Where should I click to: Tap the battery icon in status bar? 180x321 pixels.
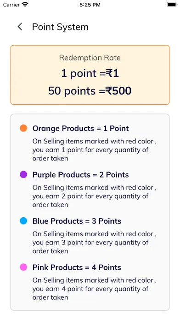[x=172, y=5]
